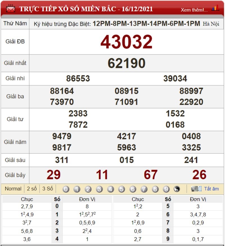225x246 pixels.
Task: Open the Xem thêm link
Action: 194,10
